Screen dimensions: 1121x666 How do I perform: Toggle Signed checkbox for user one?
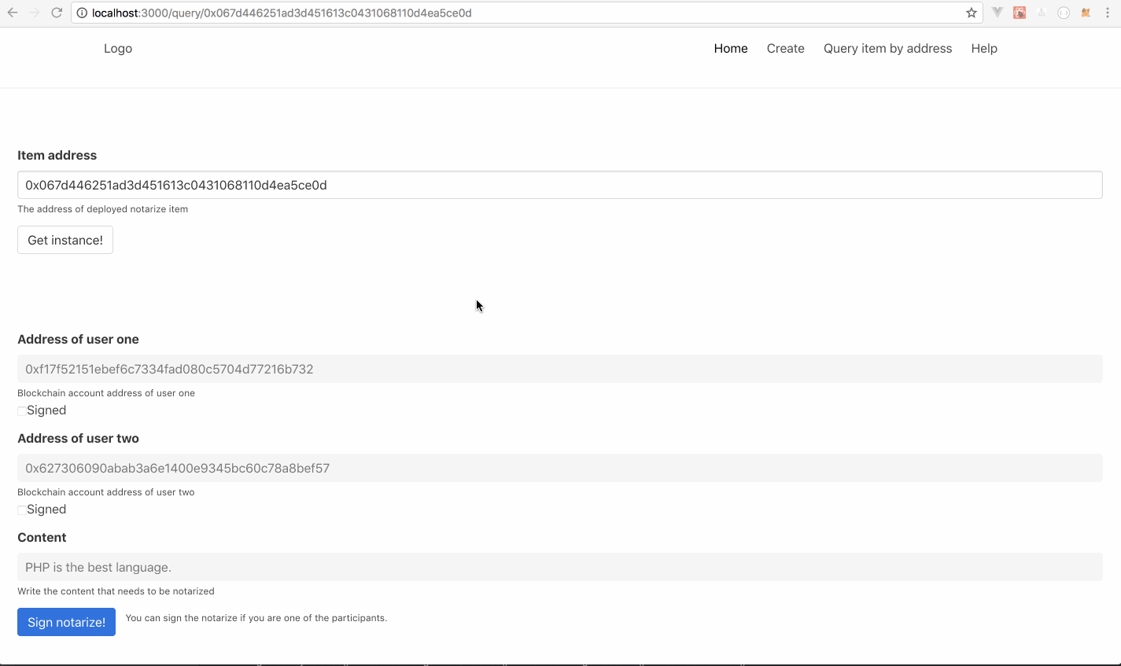(x=22, y=411)
